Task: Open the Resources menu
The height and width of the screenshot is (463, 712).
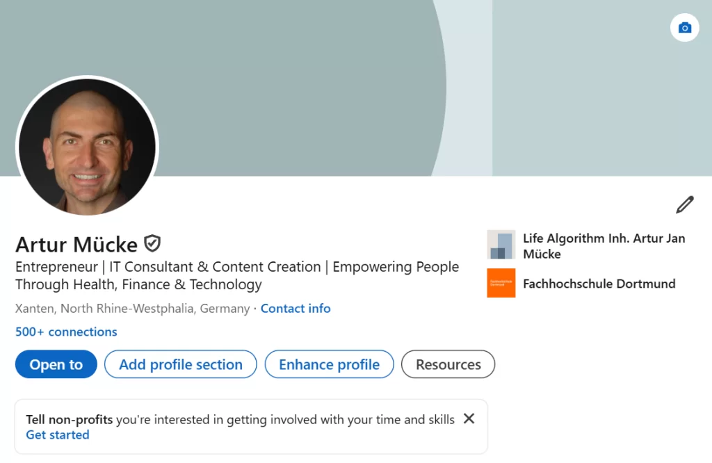Action: [x=448, y=364]
